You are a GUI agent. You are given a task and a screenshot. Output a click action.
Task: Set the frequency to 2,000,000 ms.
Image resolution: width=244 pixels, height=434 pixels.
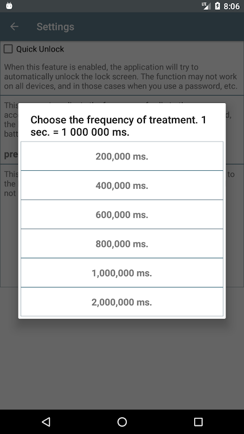tap(122, 302)
